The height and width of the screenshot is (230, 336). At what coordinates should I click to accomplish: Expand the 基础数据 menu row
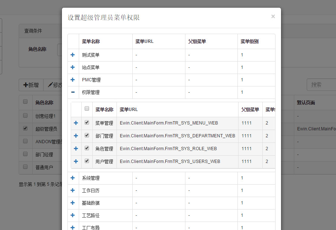(x=73, y=203)
